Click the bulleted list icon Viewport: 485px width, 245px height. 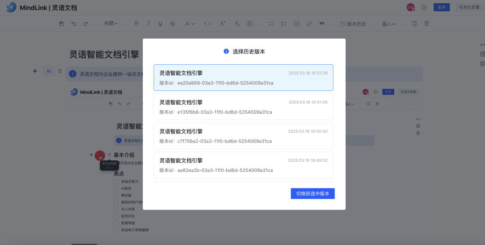pos(271,23)
